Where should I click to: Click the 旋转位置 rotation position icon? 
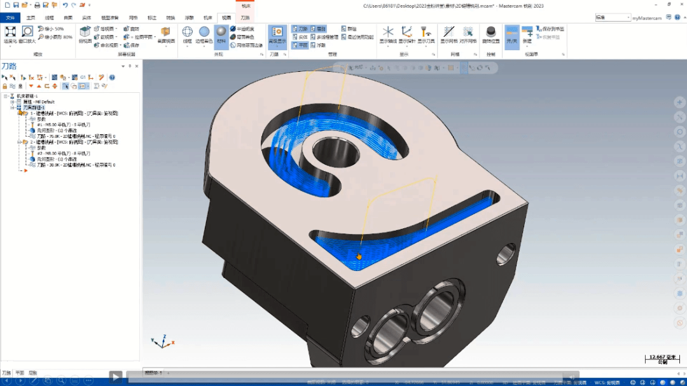pyautogui.click(x=490, y=34)
